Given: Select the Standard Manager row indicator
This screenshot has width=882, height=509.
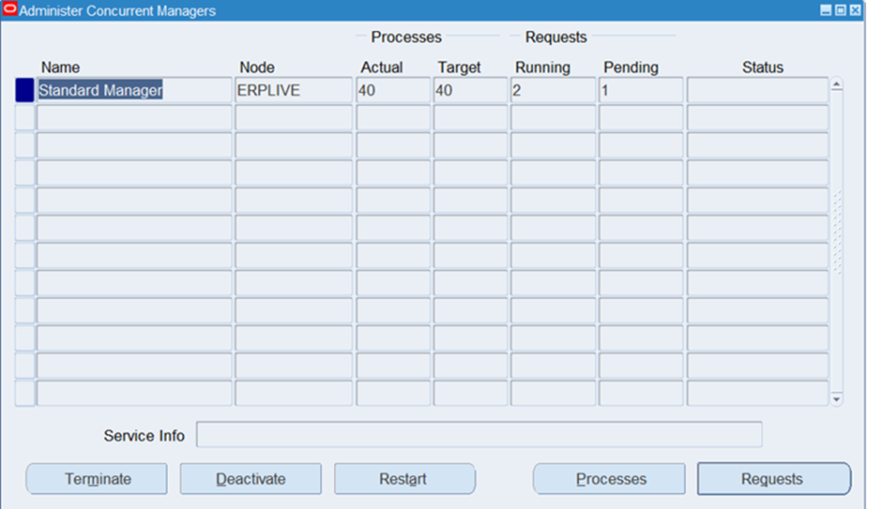Looking at the screenshot, I should (24, 91).
